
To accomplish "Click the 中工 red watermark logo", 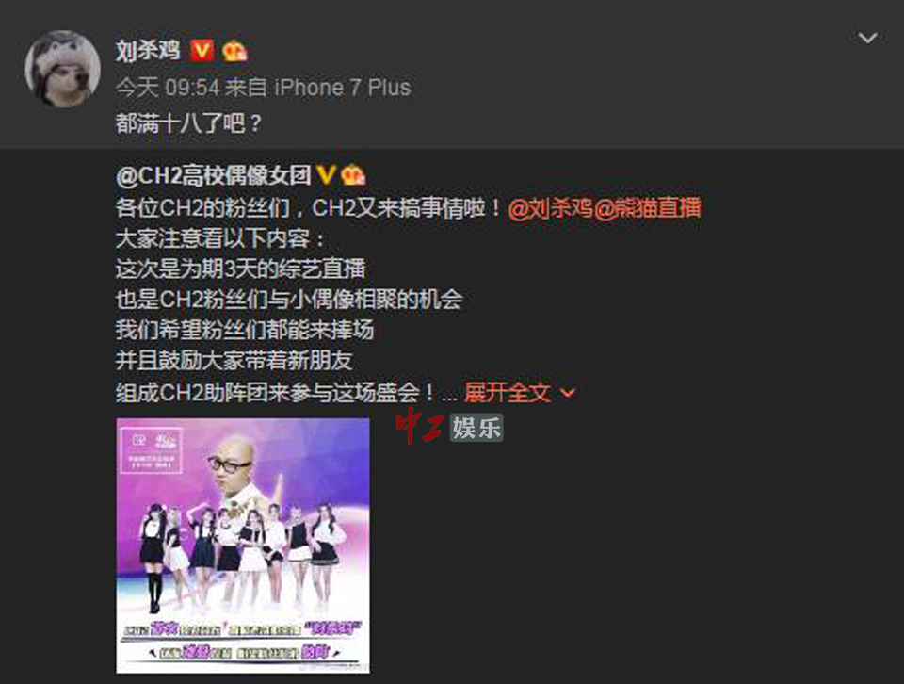I will coord(419,426).
